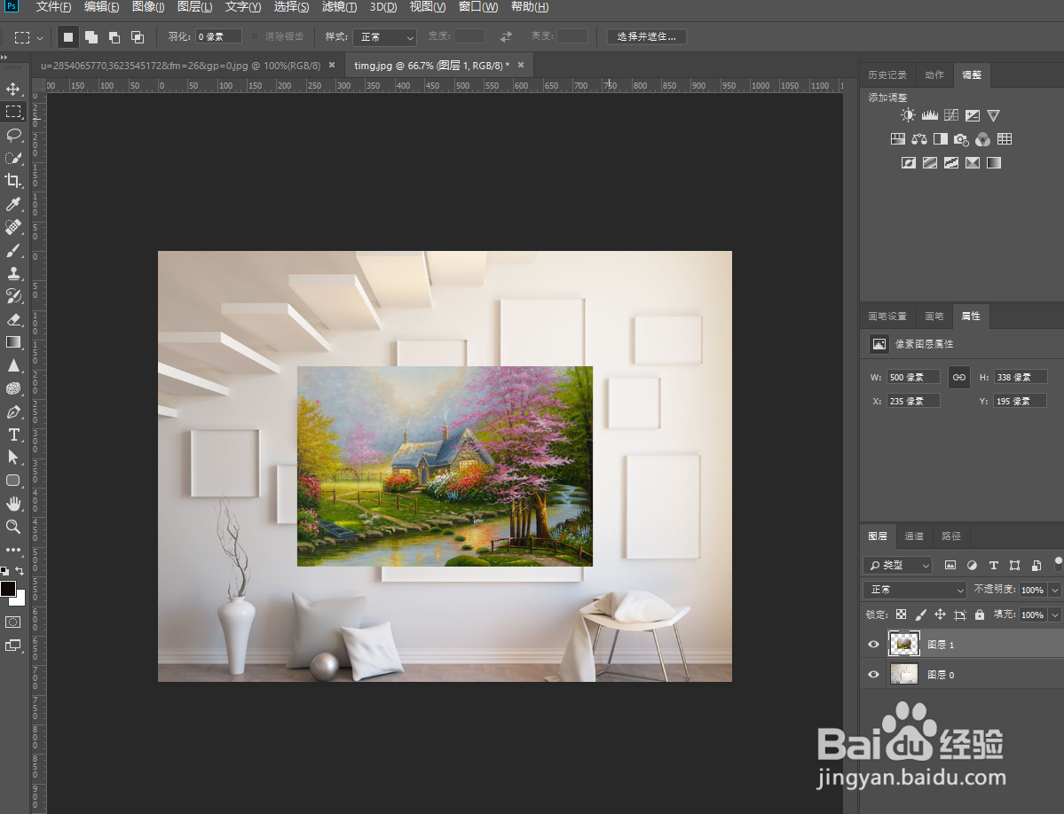Screen dimensions: 1064x814
Task: Select the Crop tool
Action: tap(13, 181)
